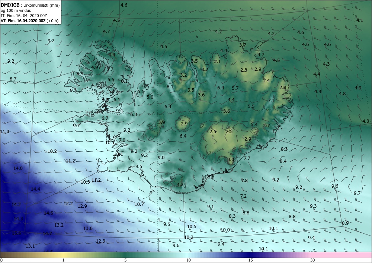The width and height of the screenshot is (372, 263).
Task: Click the 14.7 value on the map
Action: click(47, 234)
